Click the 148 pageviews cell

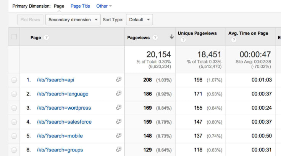pyautogui.click(x=147, y=136)
